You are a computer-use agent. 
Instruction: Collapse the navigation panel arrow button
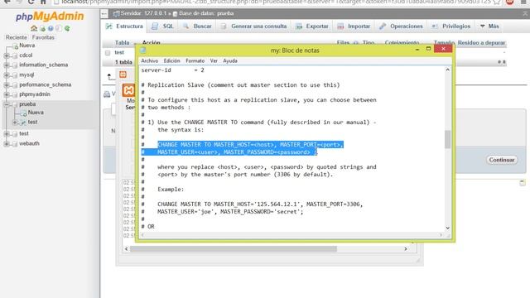click(104, 13)
